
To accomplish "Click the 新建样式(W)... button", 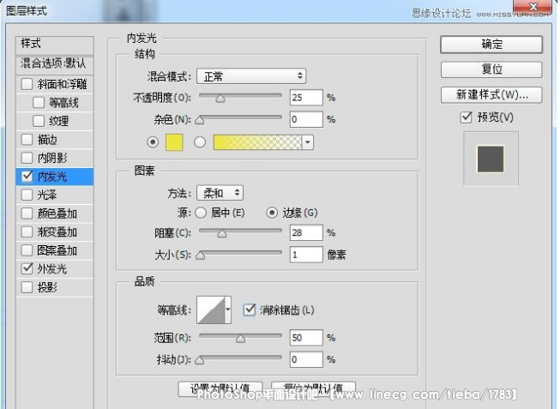I will 491,95.
